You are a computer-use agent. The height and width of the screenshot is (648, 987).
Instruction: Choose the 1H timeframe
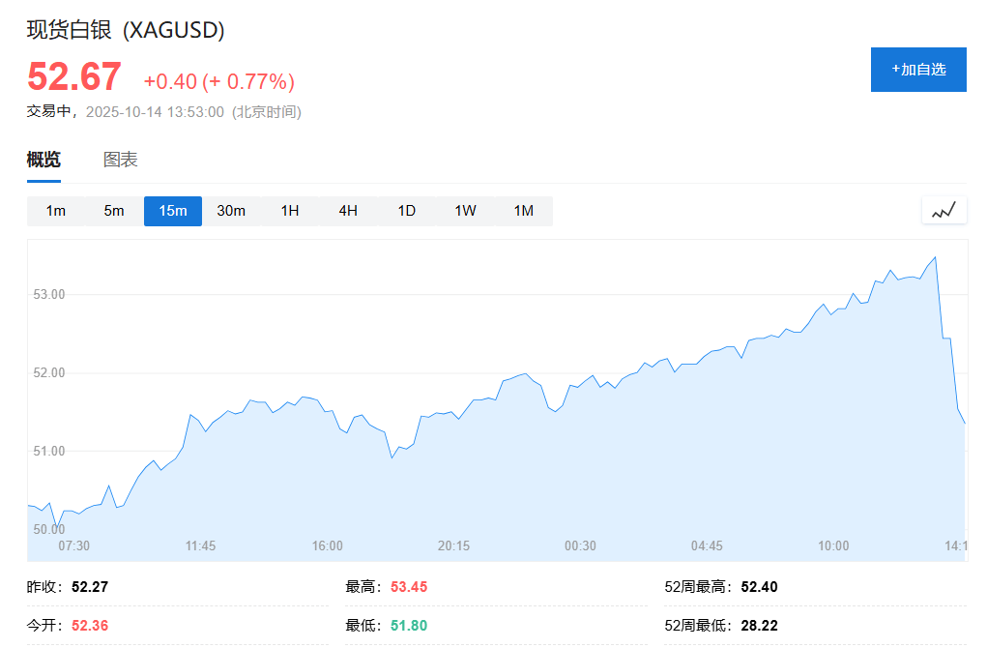tap(290, 211)
